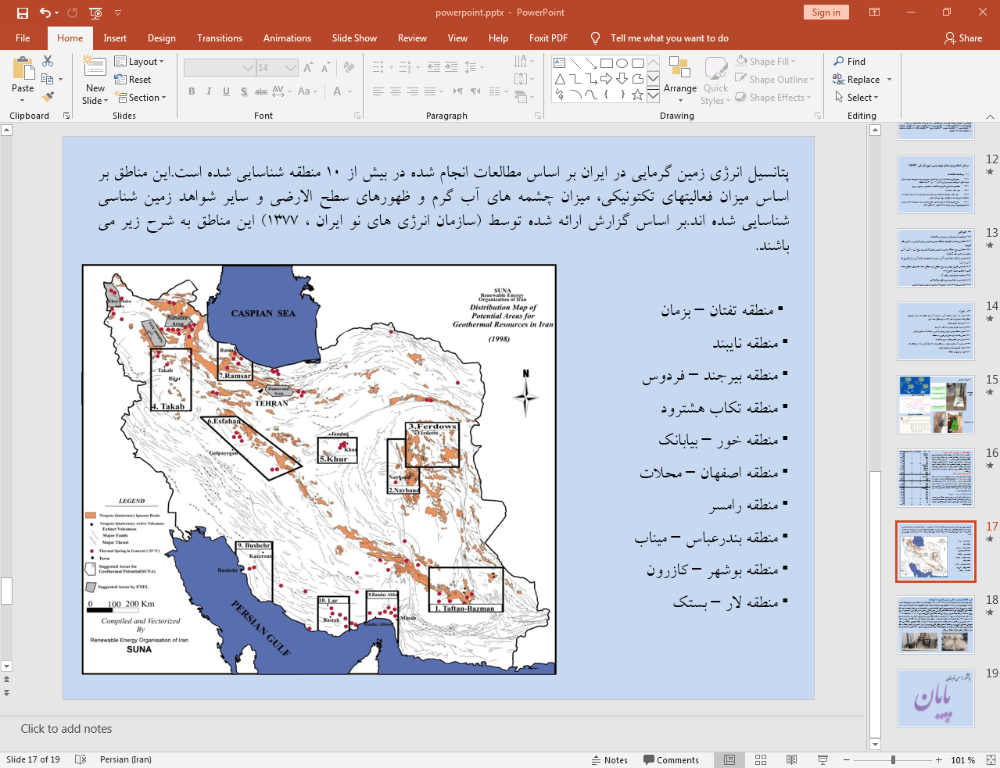
Task: Select slide 15 thumbnail
Action: (936, 405)
